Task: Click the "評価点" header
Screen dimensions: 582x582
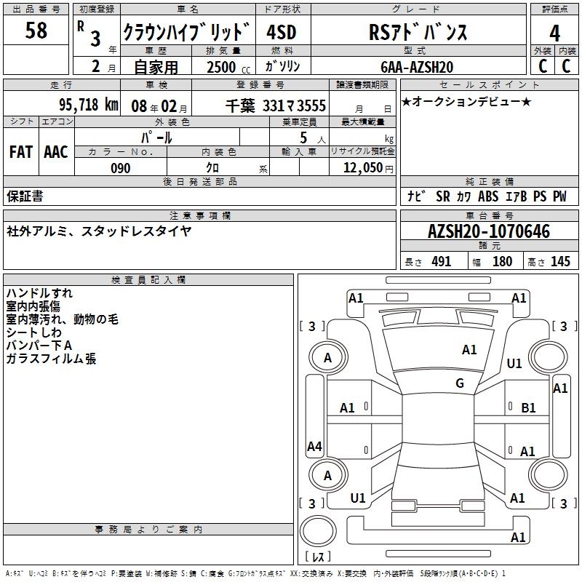Action: pyautogui.click(x=554, y=9)
